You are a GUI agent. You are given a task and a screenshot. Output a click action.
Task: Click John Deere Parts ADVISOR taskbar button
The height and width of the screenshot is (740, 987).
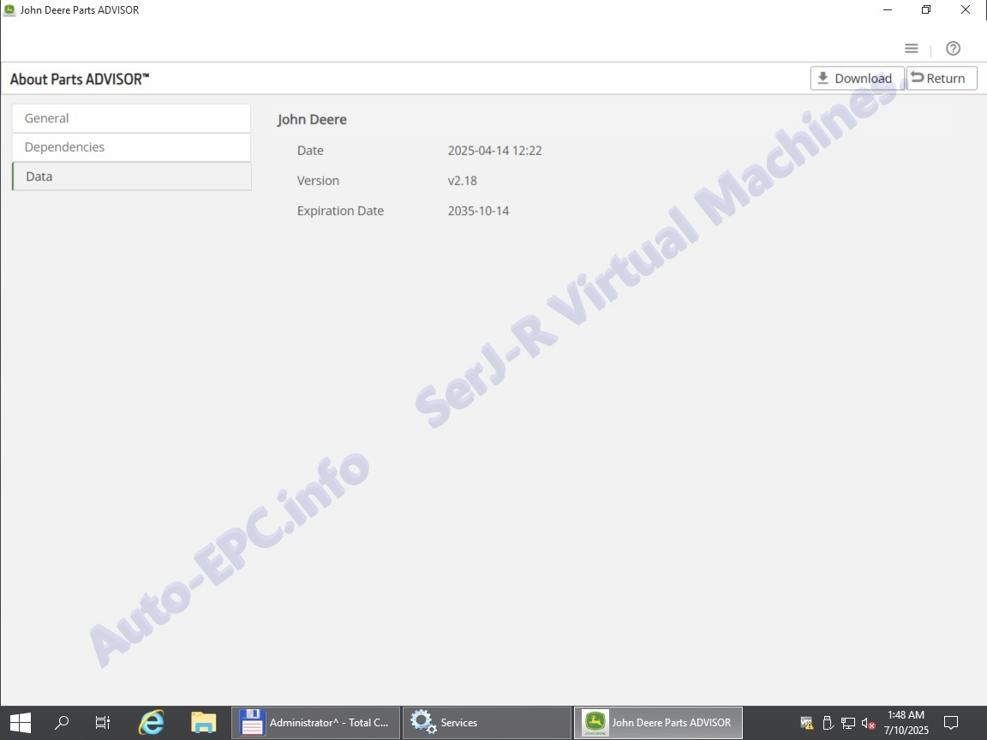click(658, 723)
